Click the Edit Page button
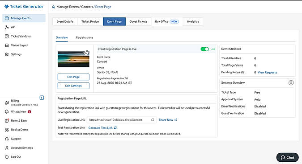 click(73, 77)
